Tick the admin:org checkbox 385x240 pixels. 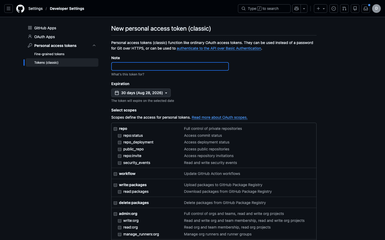[x=115, y=214]
